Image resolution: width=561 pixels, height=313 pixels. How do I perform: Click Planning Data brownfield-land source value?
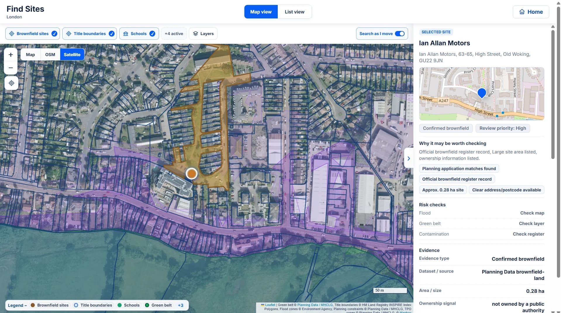[513, 275]
